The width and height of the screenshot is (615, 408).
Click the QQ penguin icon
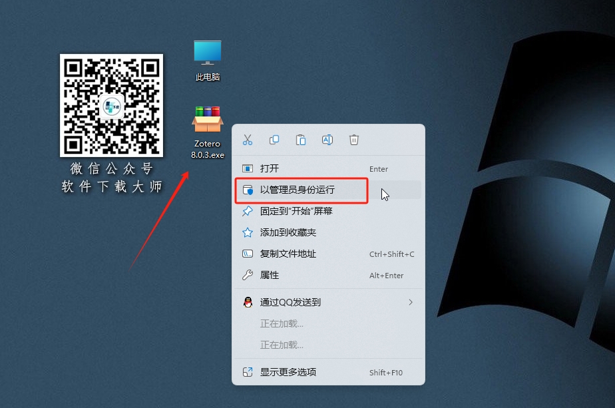point(248,302)
